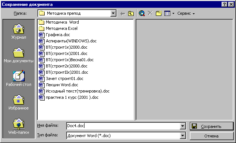
Task: Click the help question mark button
Action: pyautogui.click(x=225, y=4)
